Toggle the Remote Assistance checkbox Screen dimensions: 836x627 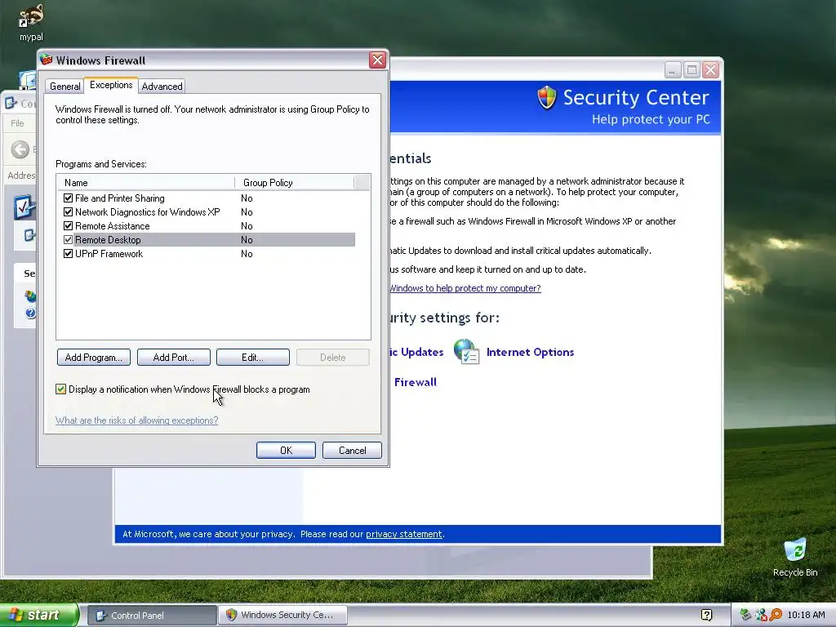[x=68, y=225]
